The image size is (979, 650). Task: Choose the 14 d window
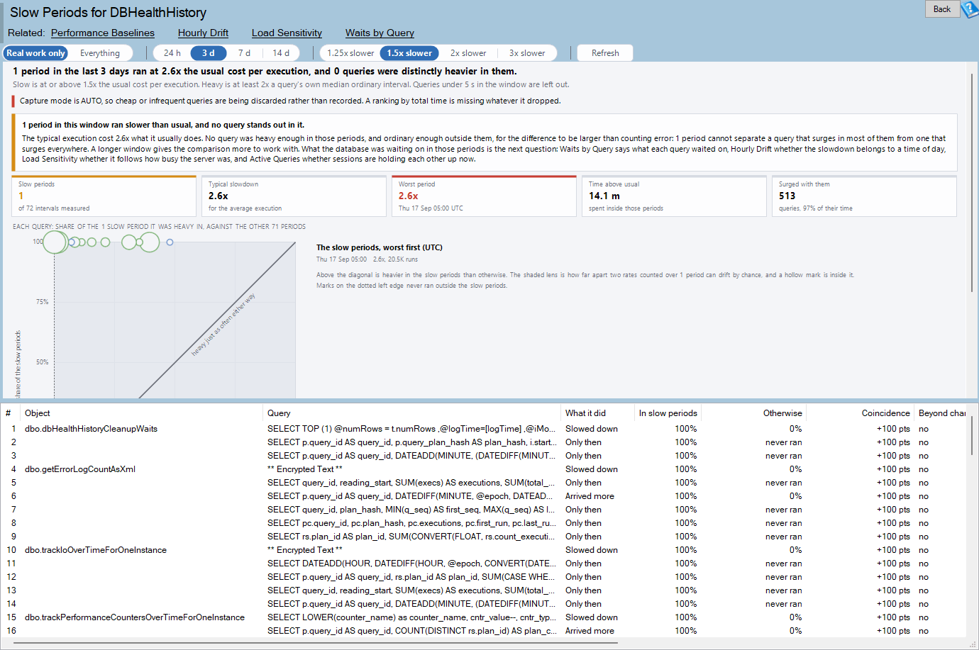[x=281, y=53]
